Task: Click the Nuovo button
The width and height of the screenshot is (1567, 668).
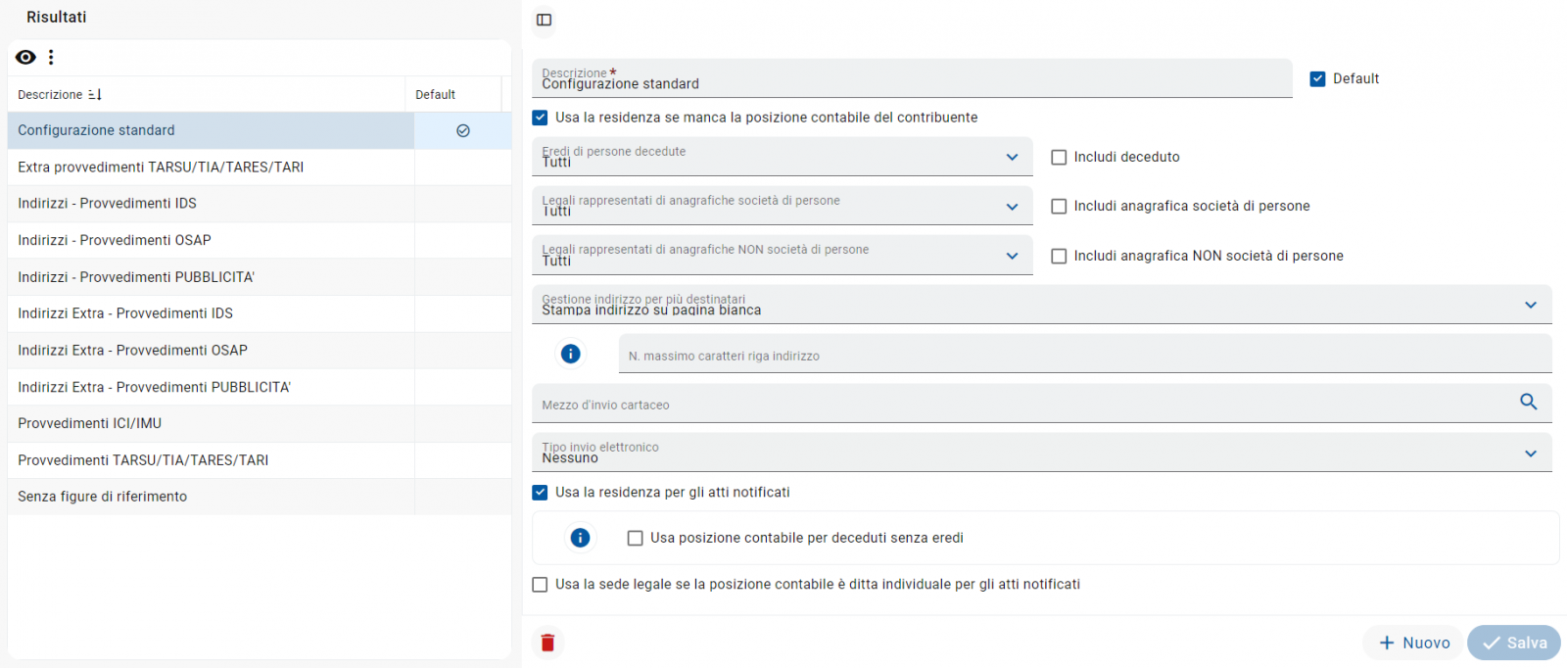Action: (1413, 643)
